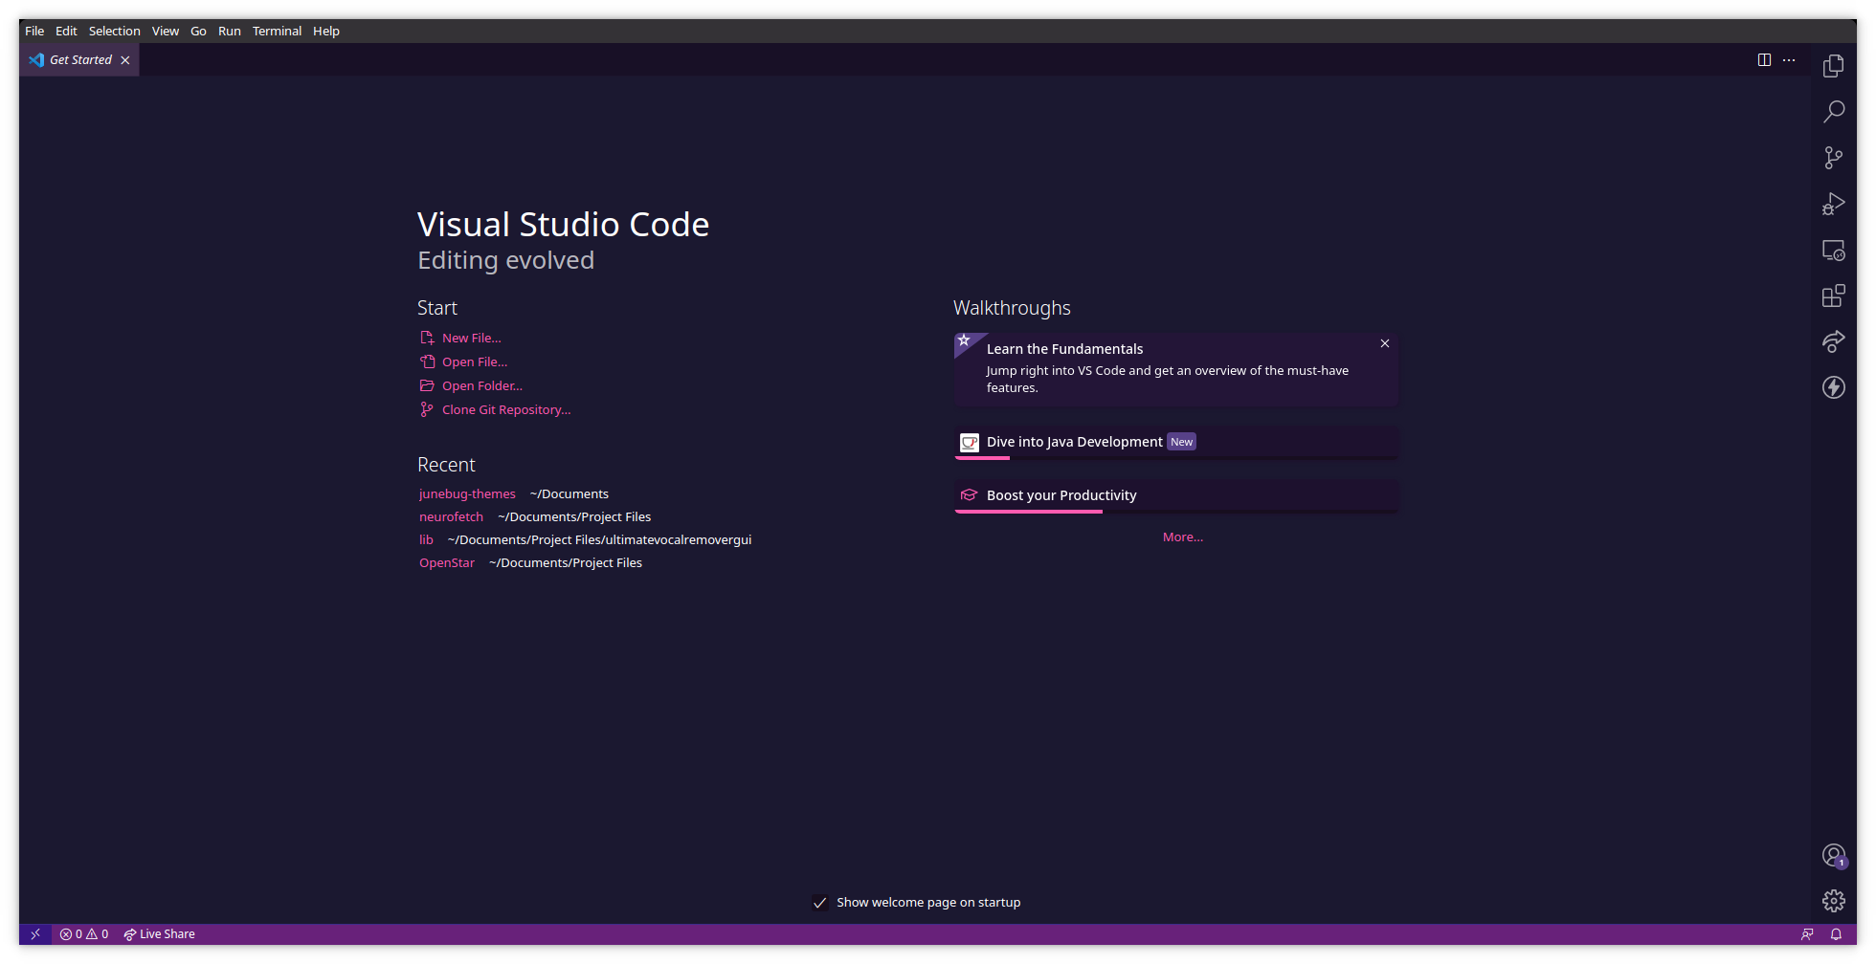Viewport: 1876px width, 964px height.
Task: Open the feedback icon in status bar
Action: (x=1807, y=934)
